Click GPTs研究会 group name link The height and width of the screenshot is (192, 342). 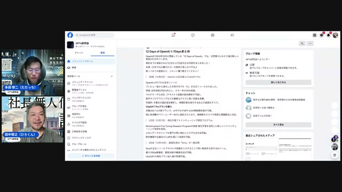(82, 43)
